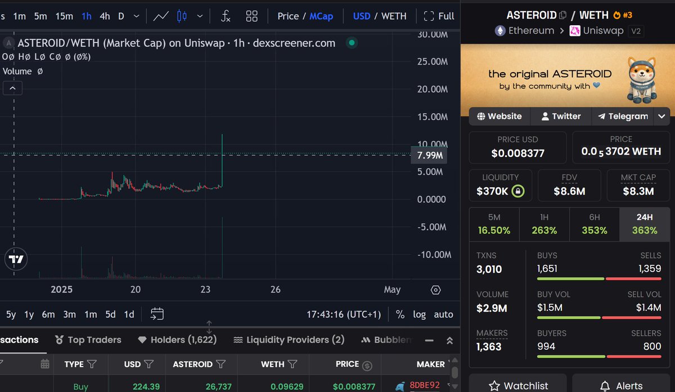Viewport: 675px width, 392px height.
Task: Switch chart to Price mode
Action: [288, 16]
